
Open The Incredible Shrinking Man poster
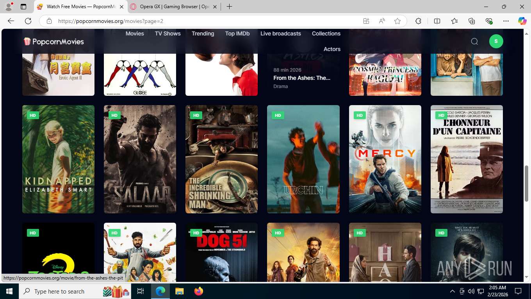221,159
